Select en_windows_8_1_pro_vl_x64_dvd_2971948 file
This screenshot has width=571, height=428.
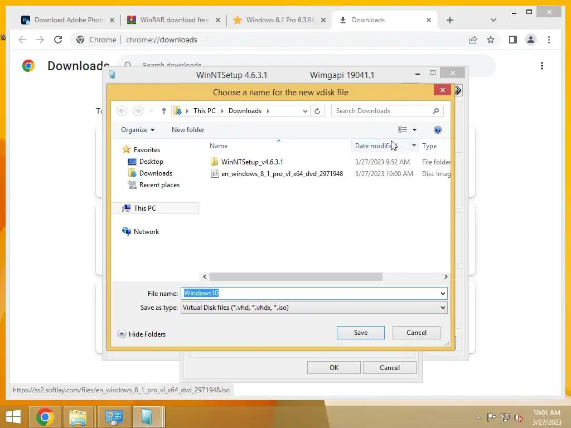click(282, 174)
